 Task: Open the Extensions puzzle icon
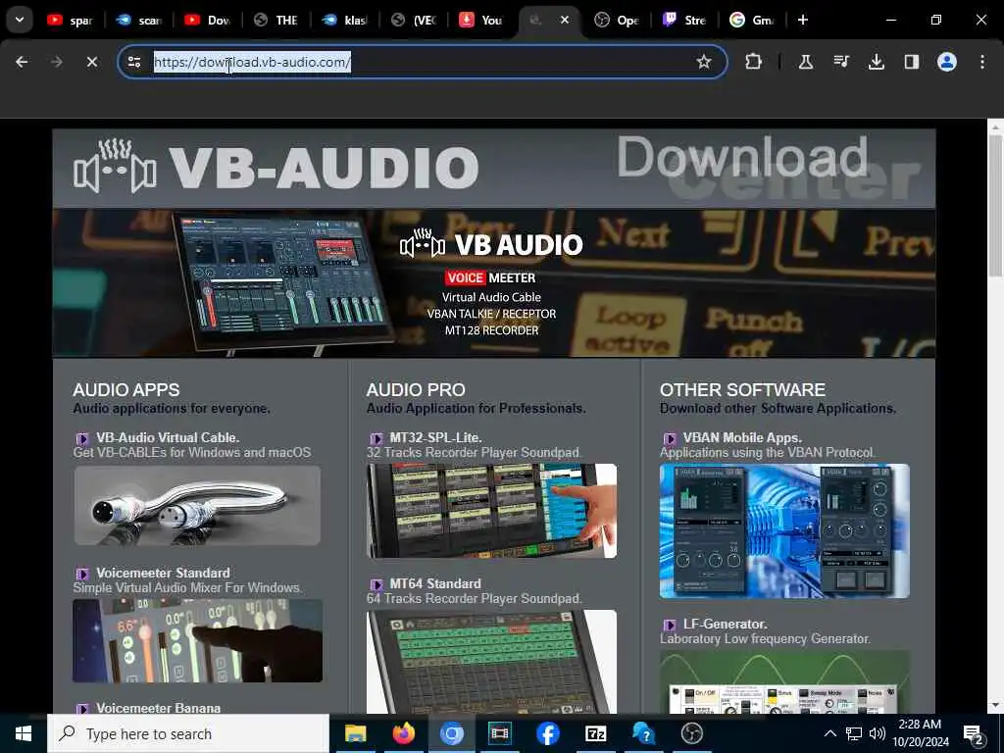tap(754, 62)
